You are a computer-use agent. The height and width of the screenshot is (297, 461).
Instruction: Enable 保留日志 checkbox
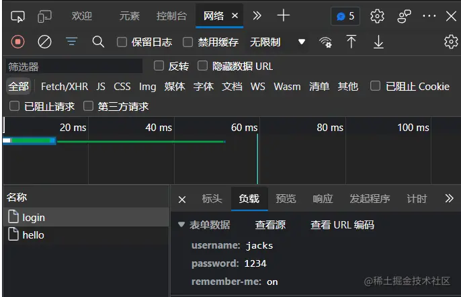pos(122,42)
